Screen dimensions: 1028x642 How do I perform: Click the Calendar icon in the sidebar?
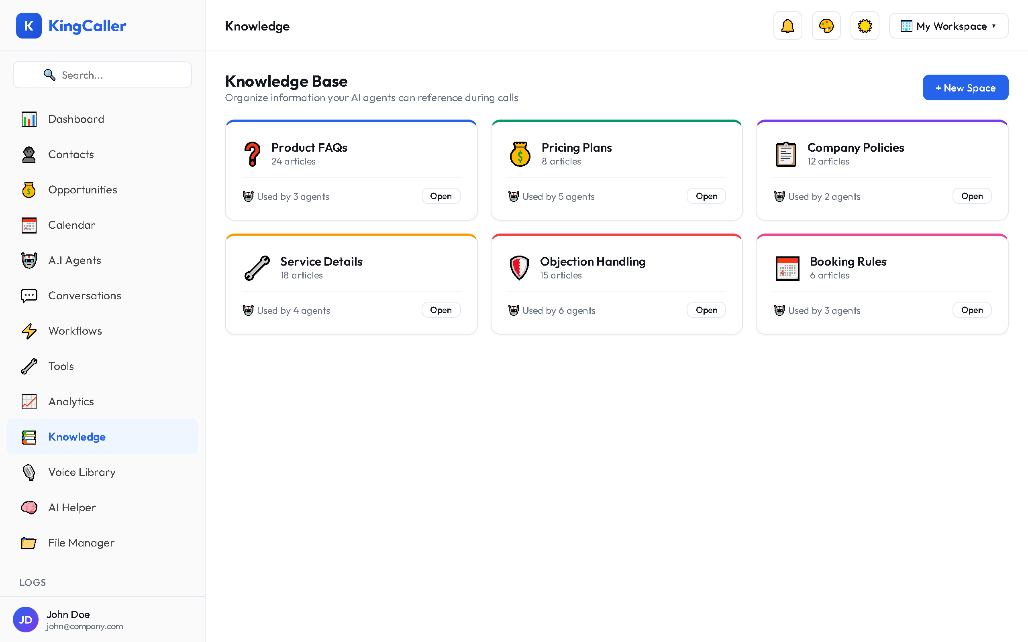29,225
